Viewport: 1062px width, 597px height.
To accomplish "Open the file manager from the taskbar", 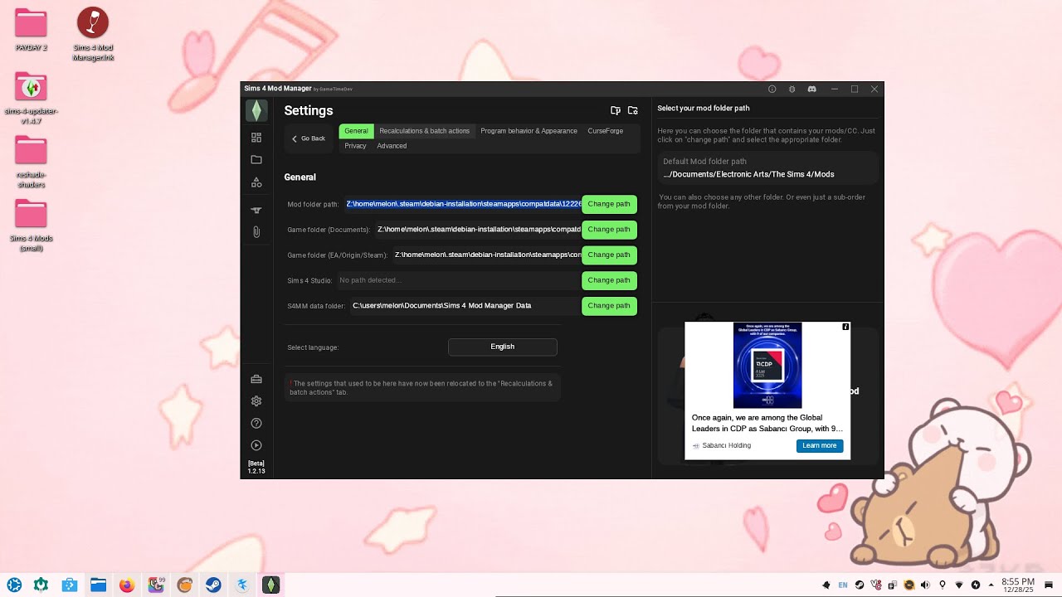I will 98,585.
